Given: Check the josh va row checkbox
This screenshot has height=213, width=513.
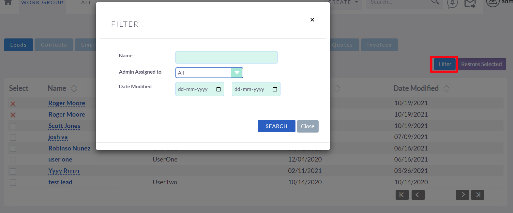Looking at the screenshot, I should click(13, 137).
